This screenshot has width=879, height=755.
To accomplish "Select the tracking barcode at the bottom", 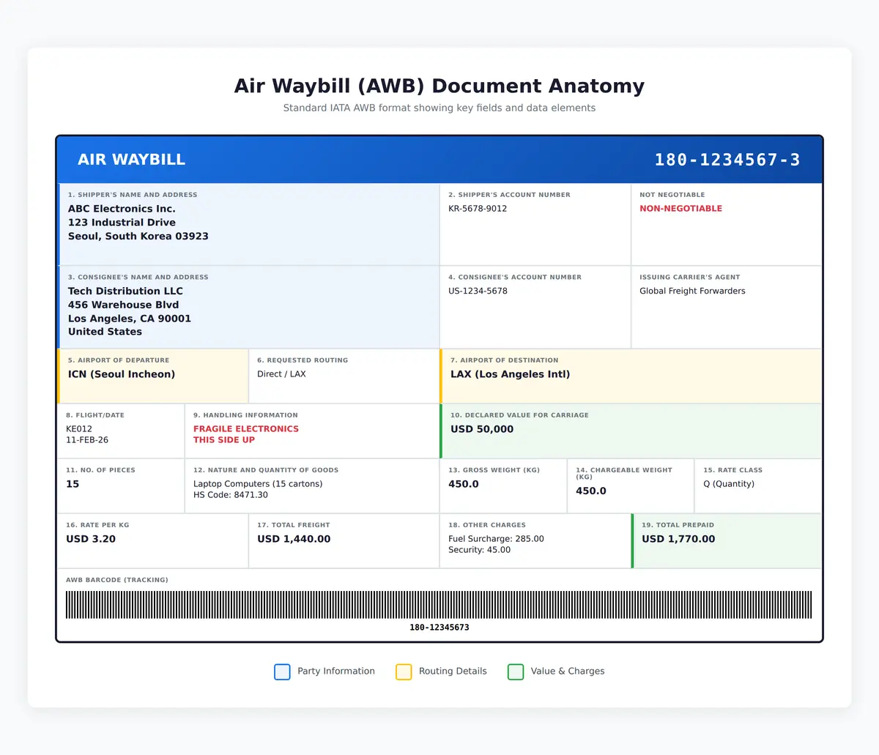I will point(439,606).
